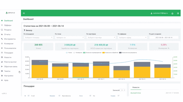The height and width of the screenshot is (102, 183).
Task: Open the Записей page size dropdown
Action: [x=123, y=90]
